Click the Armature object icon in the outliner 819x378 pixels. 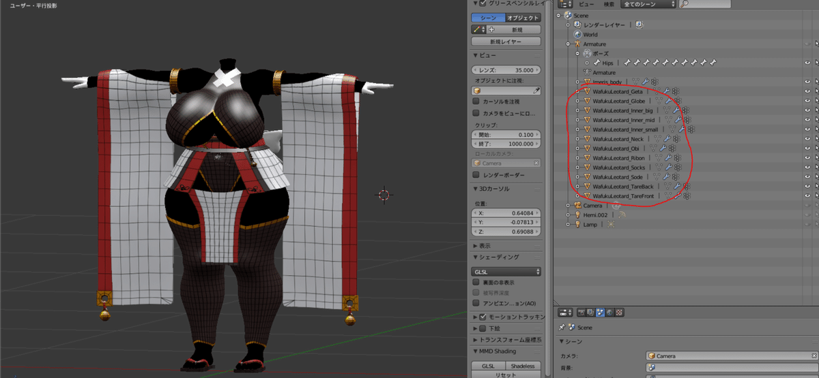[577, 44]
